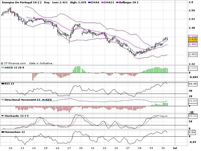The image size is (201, 151).
Task: Select date 24 on the time axis
Action: pyautogui.click(x=116, y=148)
